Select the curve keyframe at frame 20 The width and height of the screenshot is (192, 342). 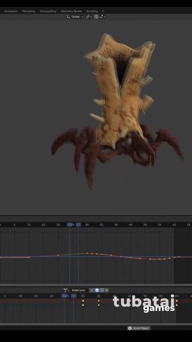(x=58, y=255)
